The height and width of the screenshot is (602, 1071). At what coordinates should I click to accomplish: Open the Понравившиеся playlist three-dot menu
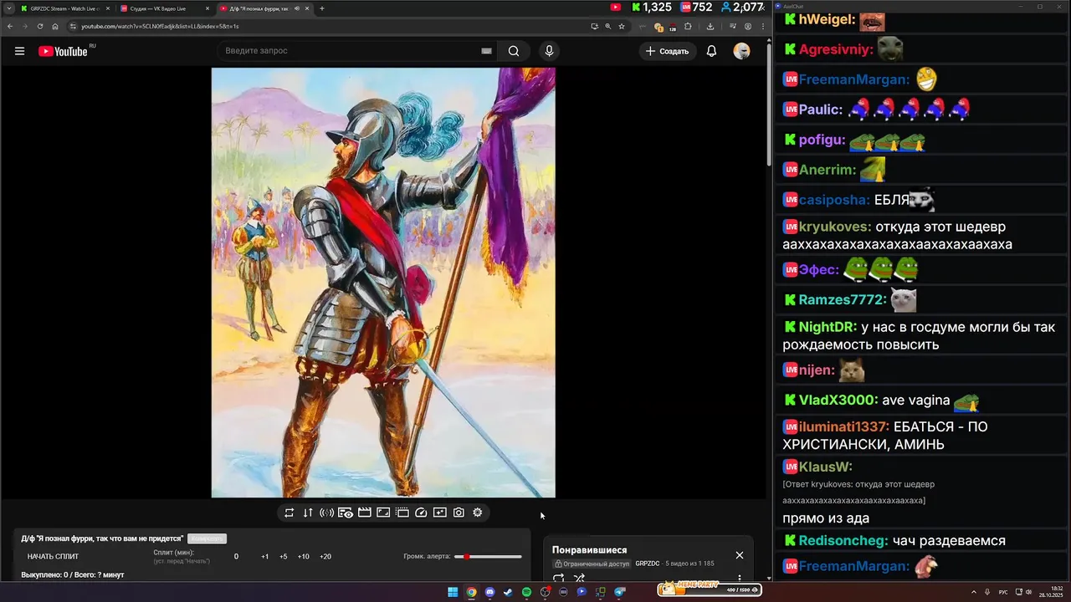pyautogui.click(x=740, y=578)
